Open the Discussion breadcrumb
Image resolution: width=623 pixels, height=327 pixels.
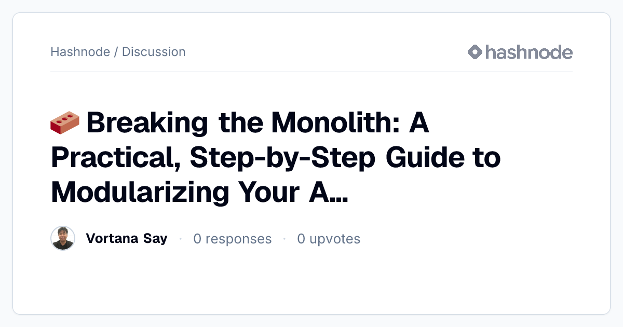tap(154, 52)
